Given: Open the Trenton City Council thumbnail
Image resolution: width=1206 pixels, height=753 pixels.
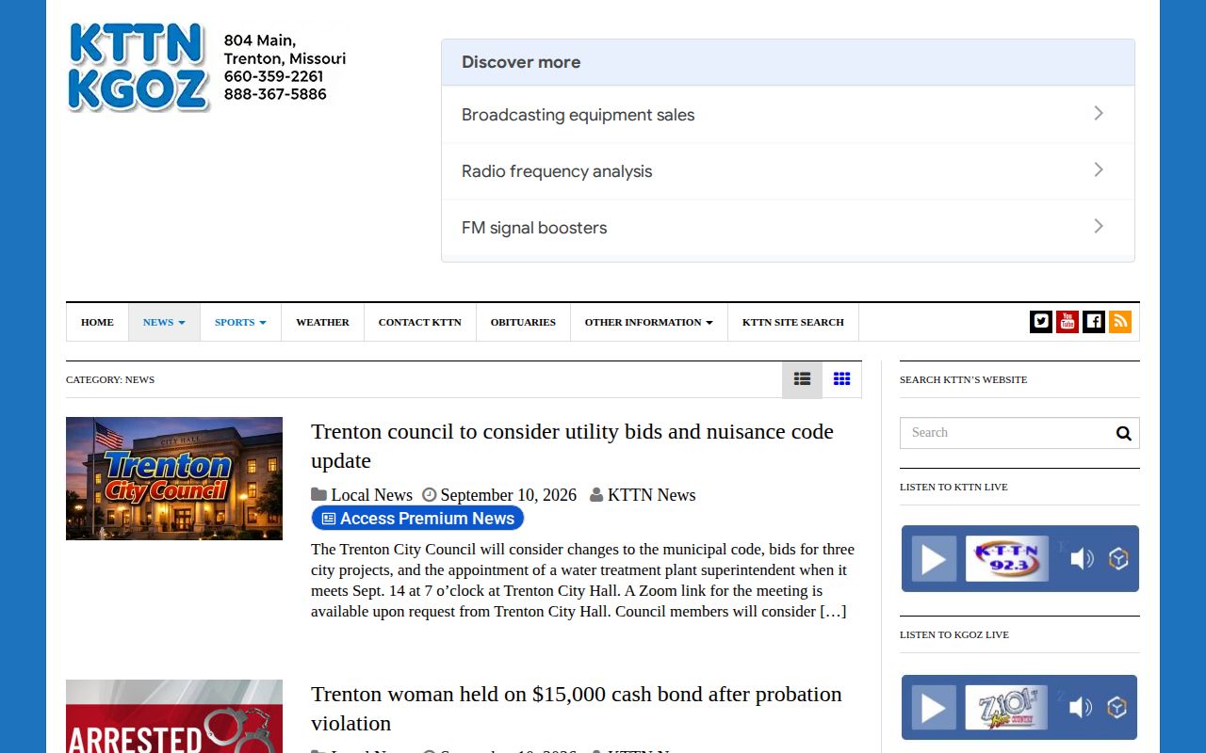Looking at the screenshot, I should [174, 478].
